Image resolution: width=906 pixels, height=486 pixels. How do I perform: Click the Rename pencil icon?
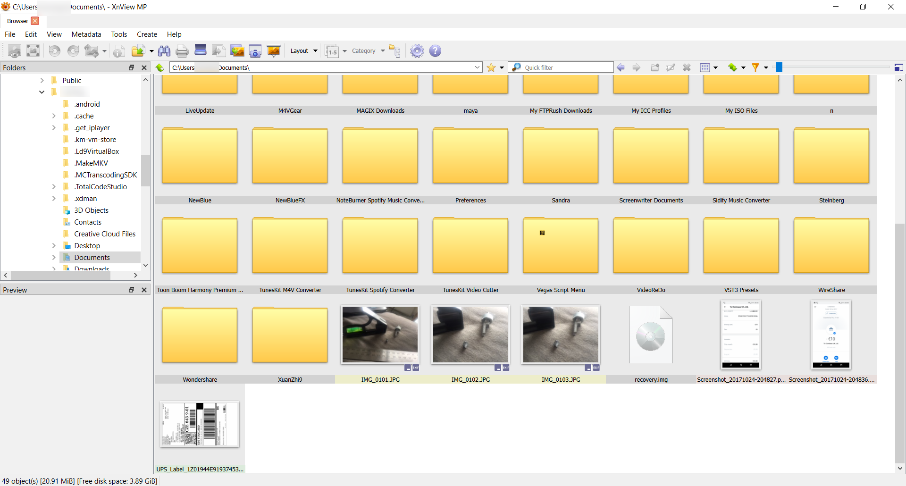click(671, 67)
